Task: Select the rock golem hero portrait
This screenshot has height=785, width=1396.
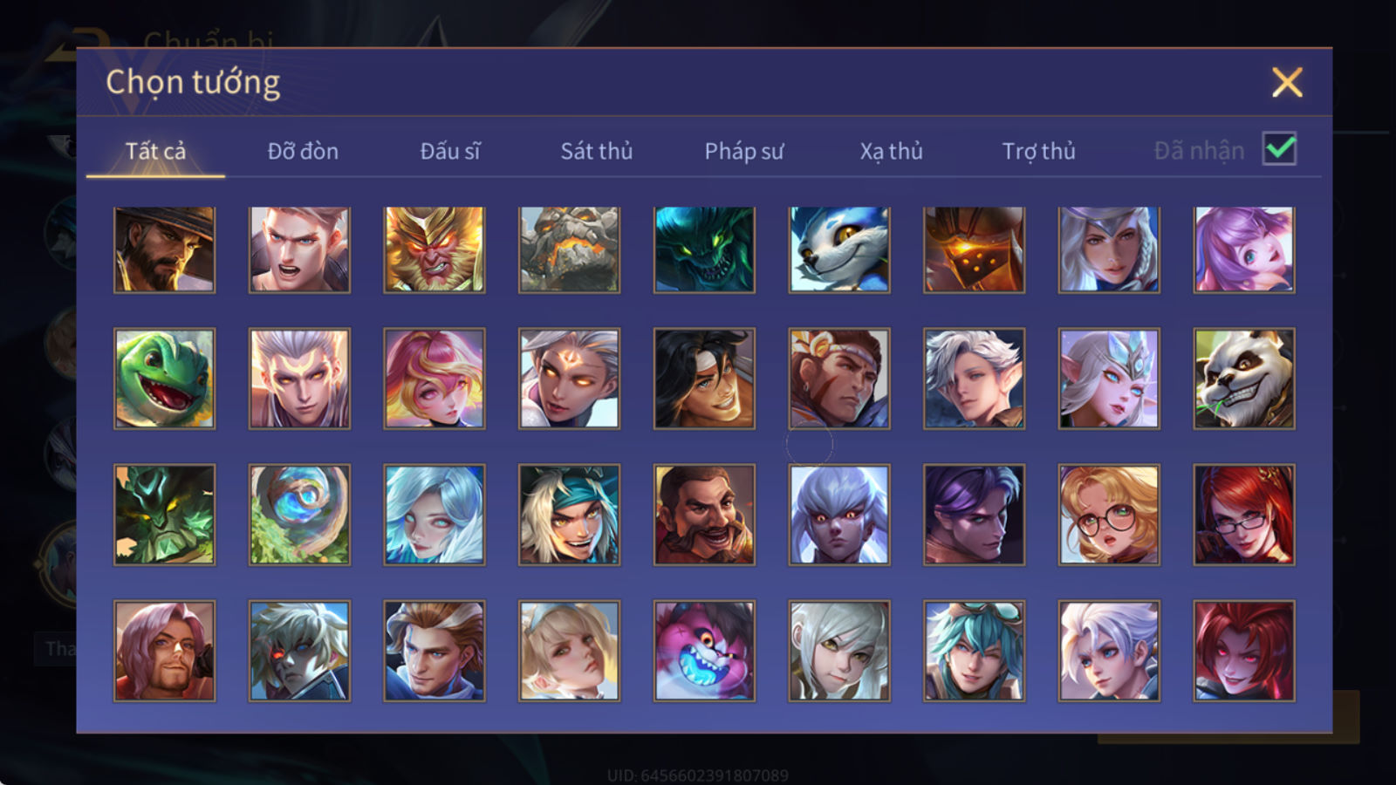Action: pos(569,249)
